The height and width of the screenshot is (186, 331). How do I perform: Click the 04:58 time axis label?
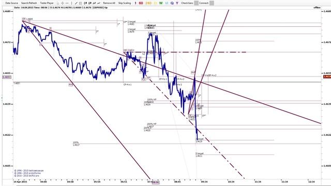coord(70,181)
